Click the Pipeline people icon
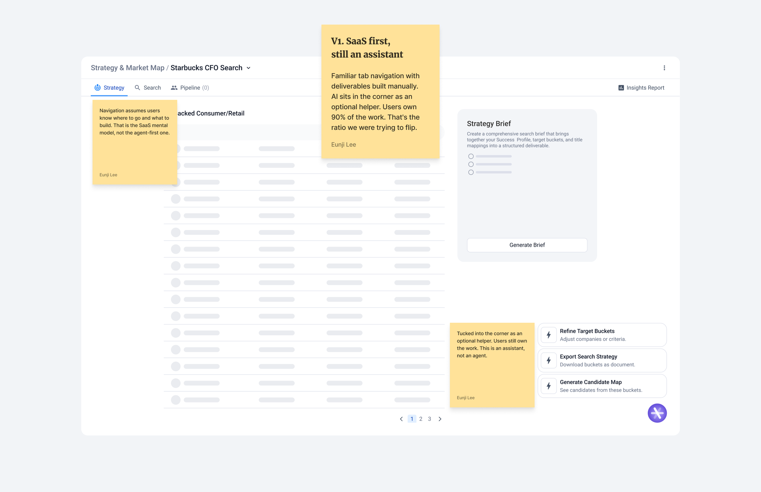The image size is (761, 492). pos(174,88)
